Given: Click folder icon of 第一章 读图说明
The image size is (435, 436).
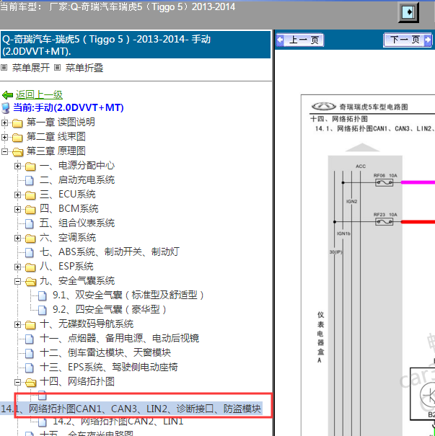Looking at the screenshot, I should (17, 123).
